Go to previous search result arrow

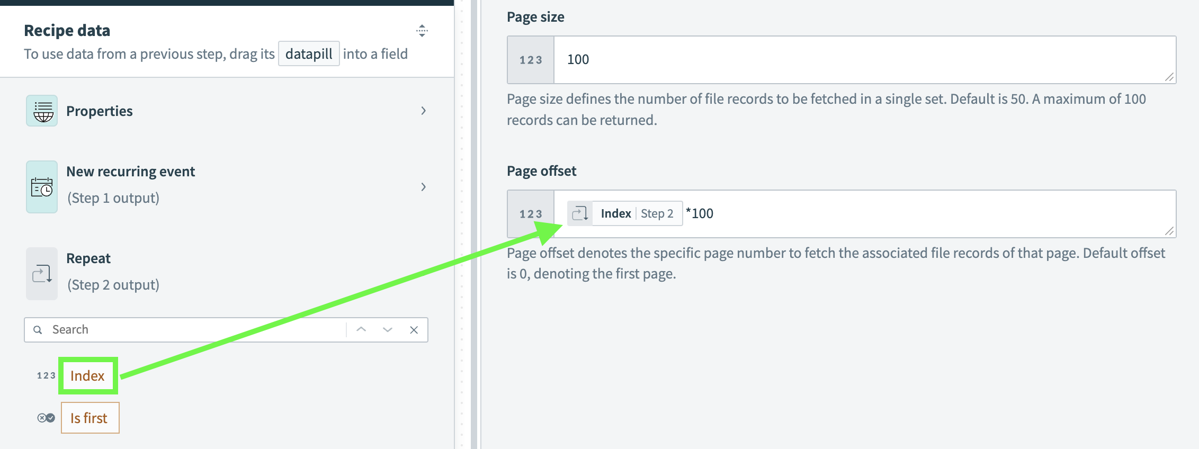(361, 329)
